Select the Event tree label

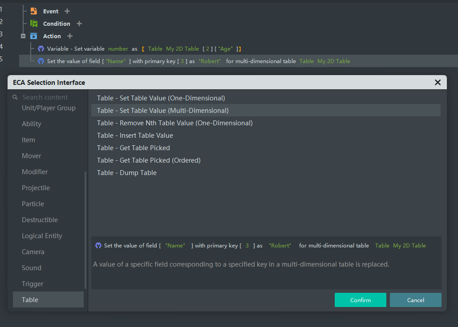coord(51,12)
